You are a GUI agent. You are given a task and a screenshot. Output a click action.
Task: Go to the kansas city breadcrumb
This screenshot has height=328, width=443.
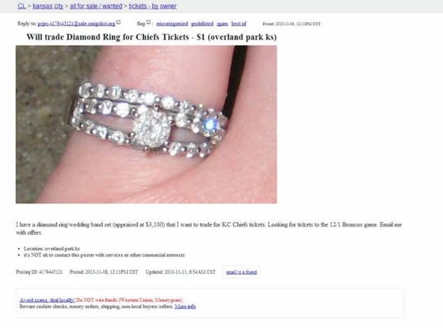coord(48,6)
